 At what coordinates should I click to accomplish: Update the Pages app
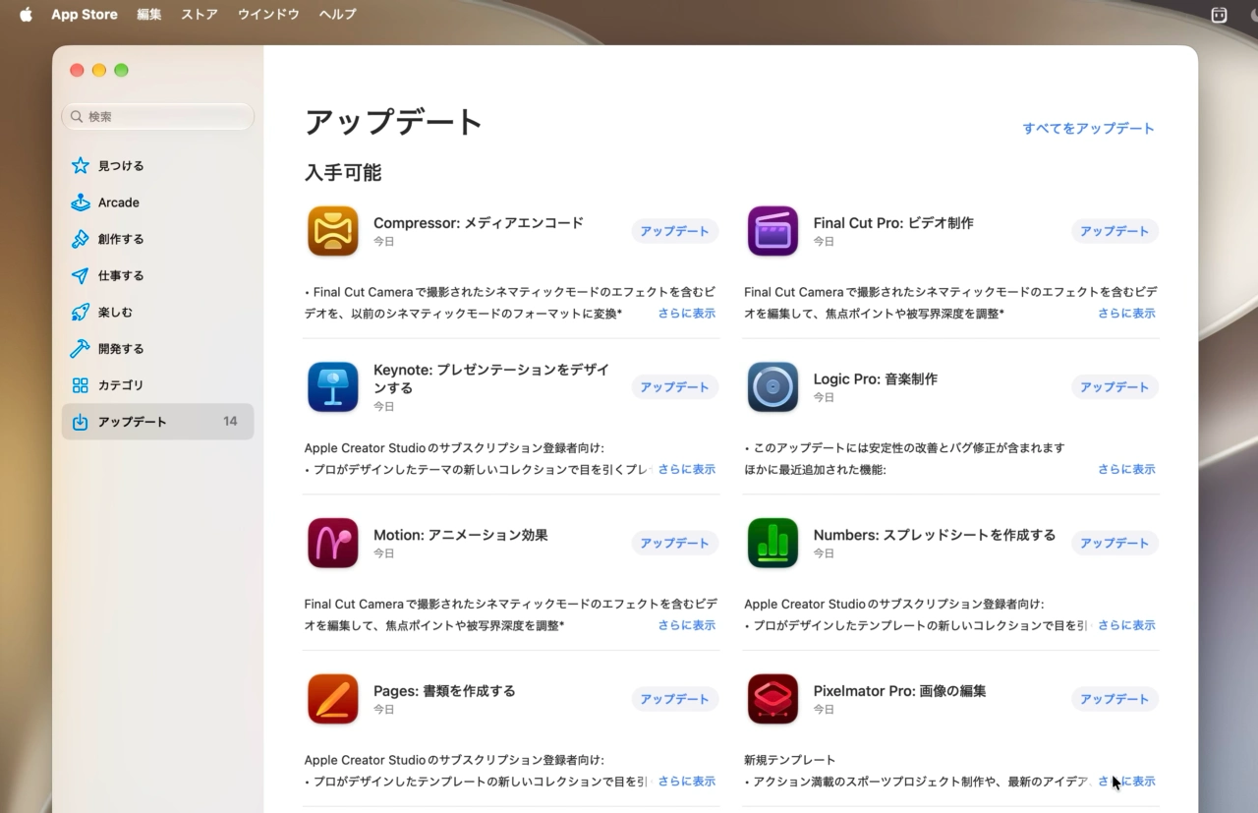(675, 699)
